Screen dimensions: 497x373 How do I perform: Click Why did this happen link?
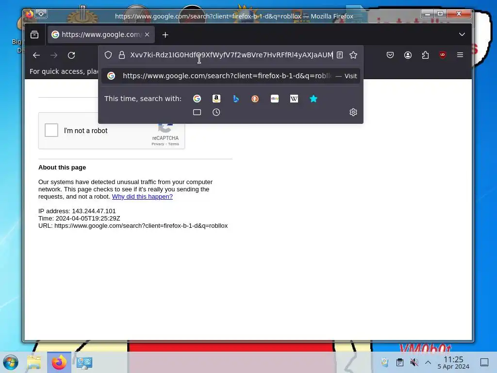coord(142,197)
